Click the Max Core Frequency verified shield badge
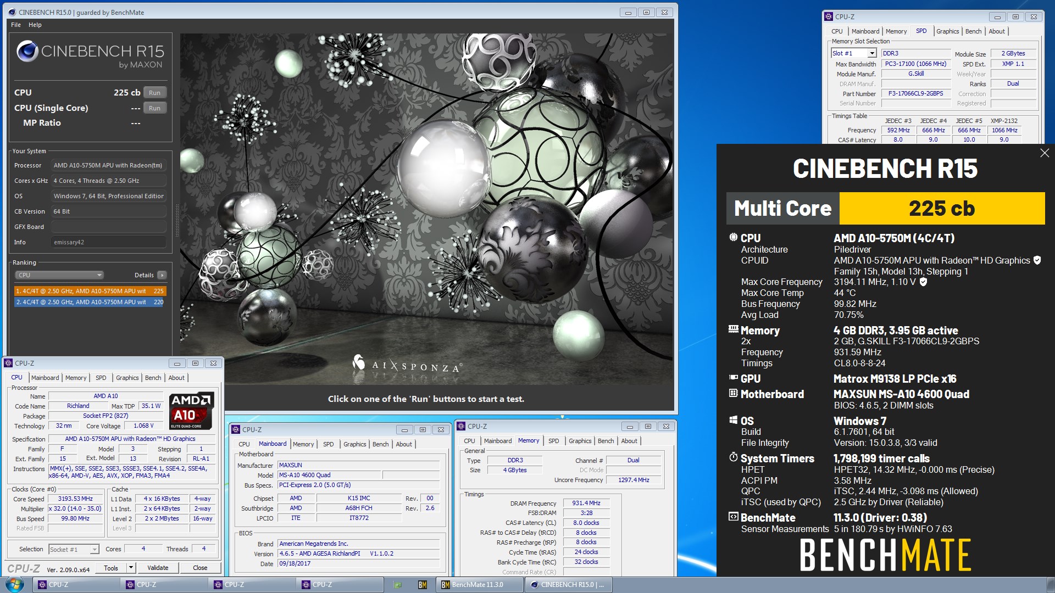Viewport: 1055px width, 593px height. 923,282
